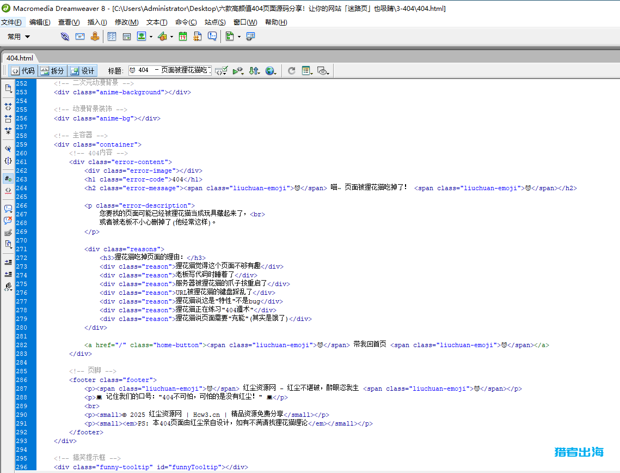Open the 插入 menu

point(96,22)
